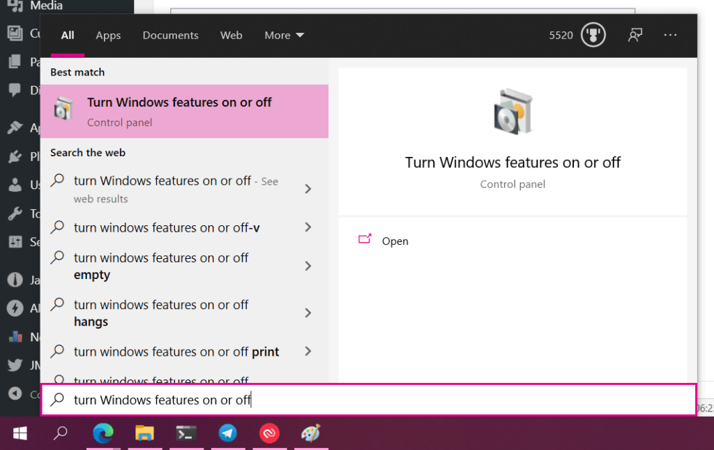Click the Twitter bird icon in WordPress sidebar
The height and width of the screenshot is (450, 714).
[x=15, y=366]
